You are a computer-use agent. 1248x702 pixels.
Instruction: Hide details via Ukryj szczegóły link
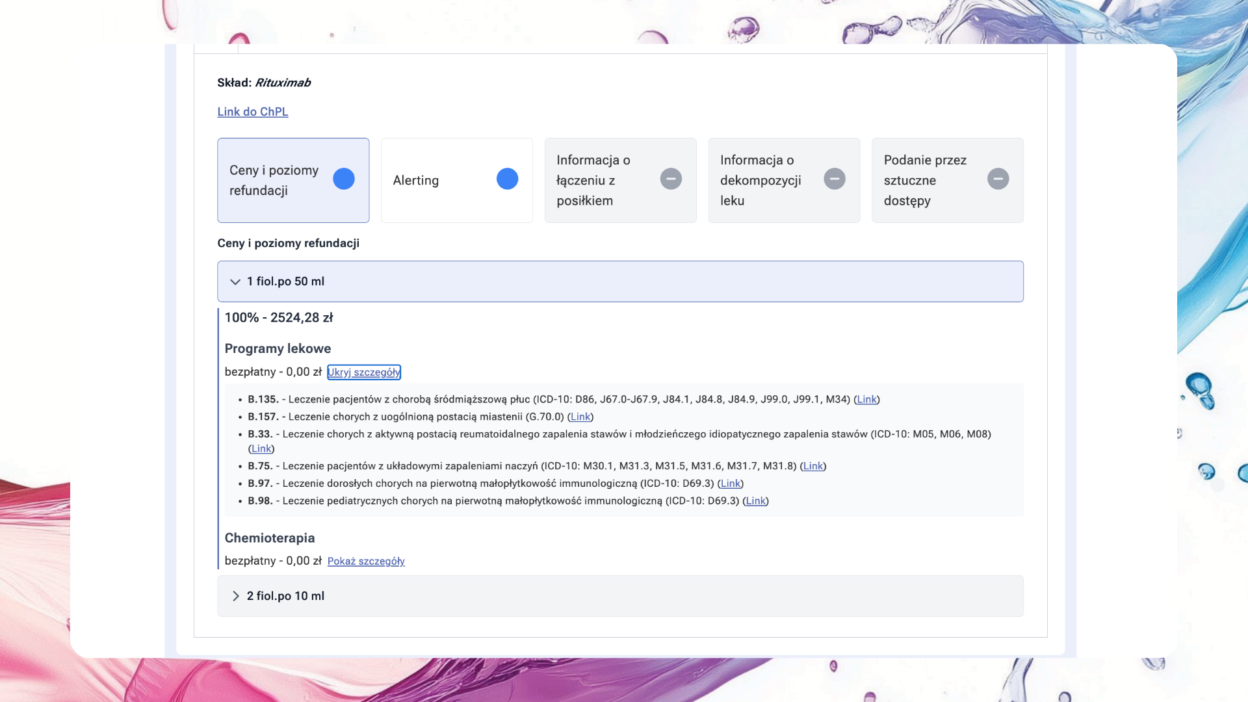[363, 372]
